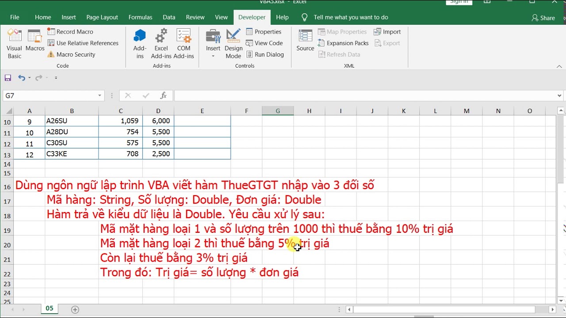The image size is (566, 318).
Task: Select column G header
Action: coord(278,111)
